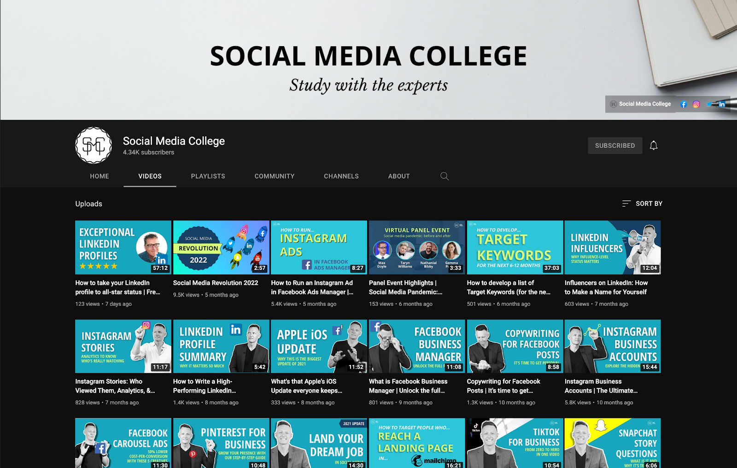
Task: Open Facebook Carousel Ads thumbnail
Action: coord(123,443)
